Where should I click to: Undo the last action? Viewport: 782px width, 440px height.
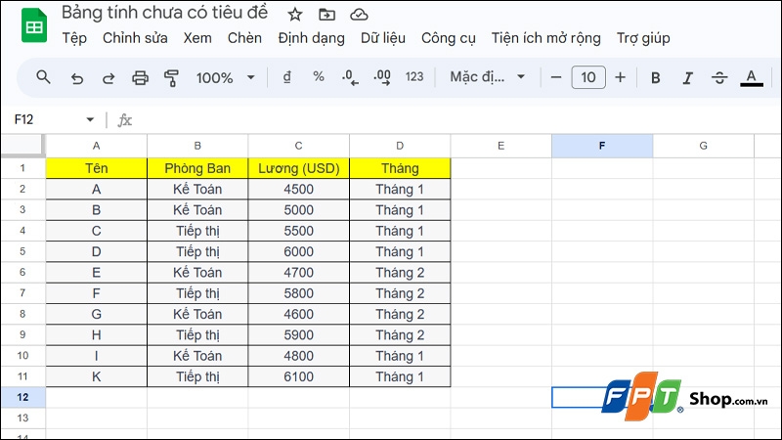tap(77, 78)
